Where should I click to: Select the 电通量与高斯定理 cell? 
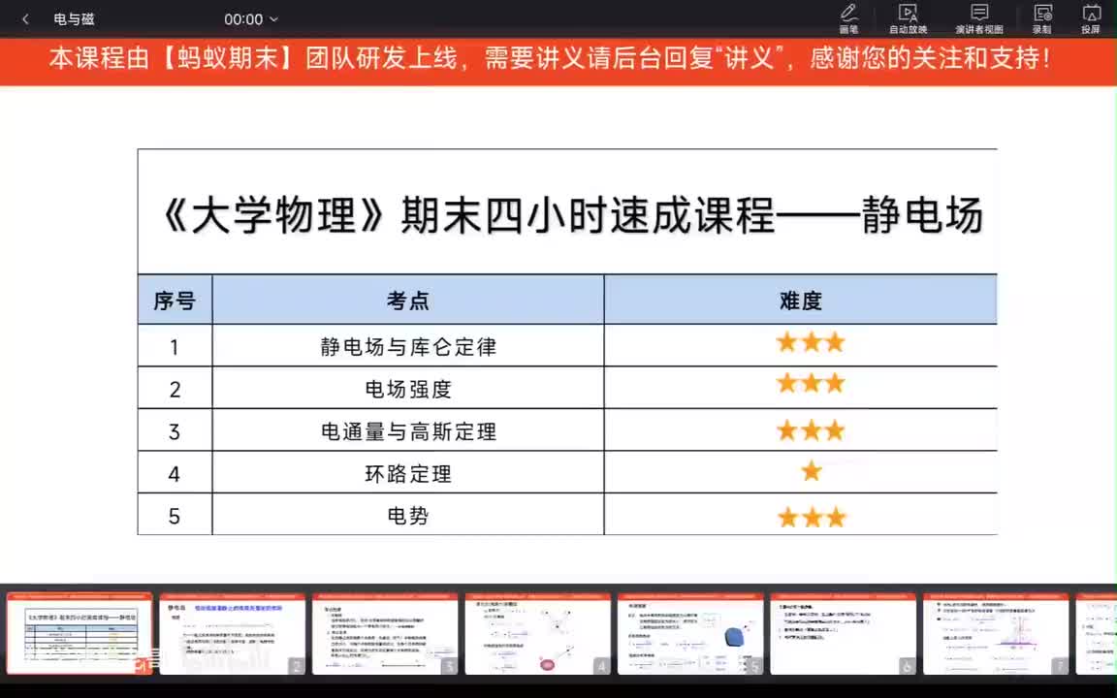(x=408, y=430)
